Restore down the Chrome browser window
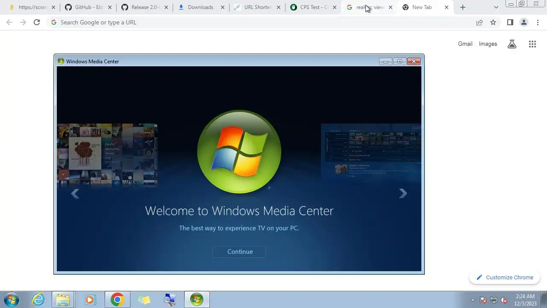 [x=521, y=4]
